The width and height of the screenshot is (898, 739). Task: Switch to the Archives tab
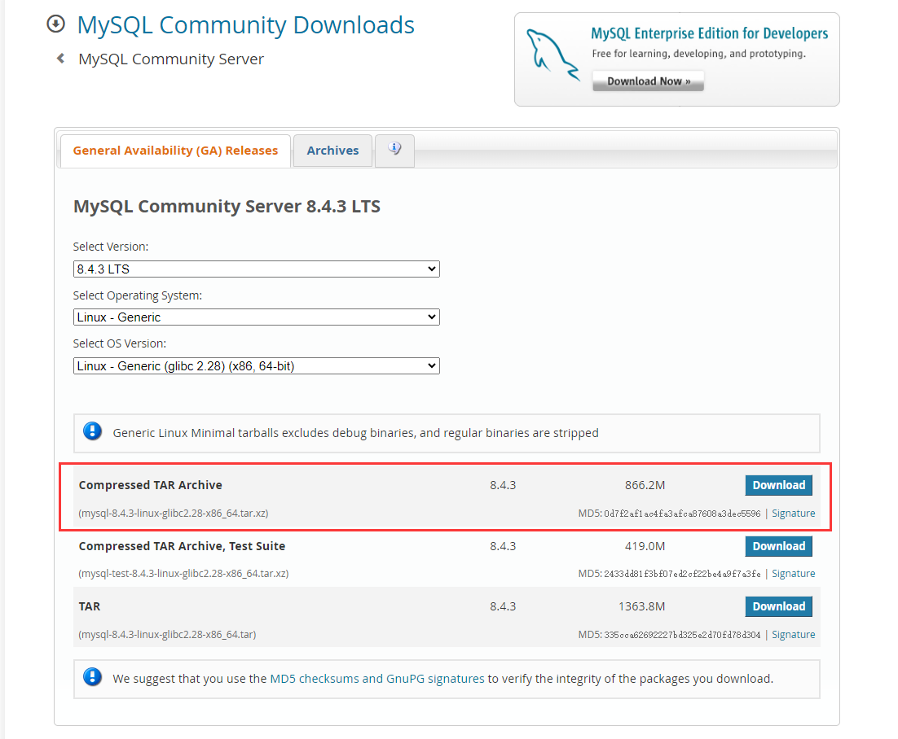point(332,151)
